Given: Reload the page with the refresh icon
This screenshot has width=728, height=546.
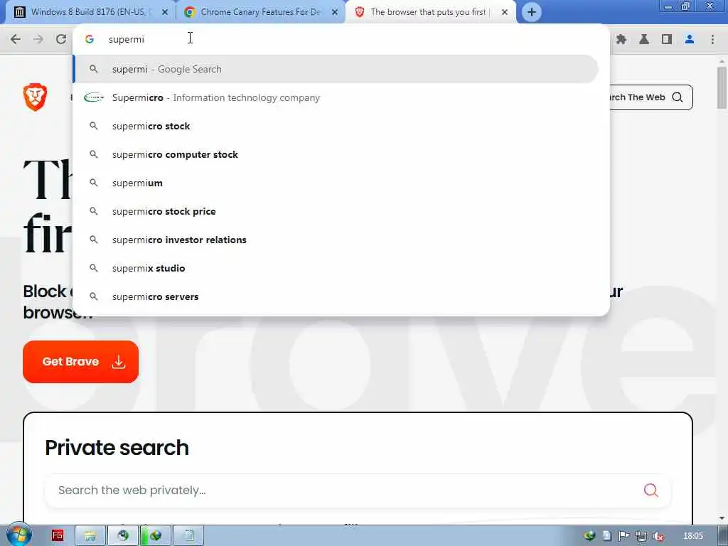Looking at the screenshot, I should pyautogui.click(x=61, y=39).
